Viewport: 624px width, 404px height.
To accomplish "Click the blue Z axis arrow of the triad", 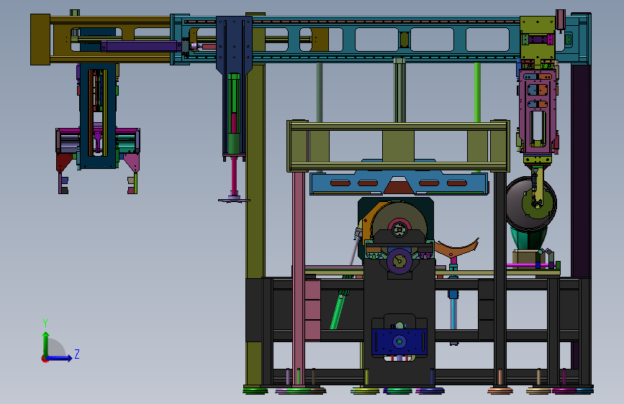I will point(59,358).
